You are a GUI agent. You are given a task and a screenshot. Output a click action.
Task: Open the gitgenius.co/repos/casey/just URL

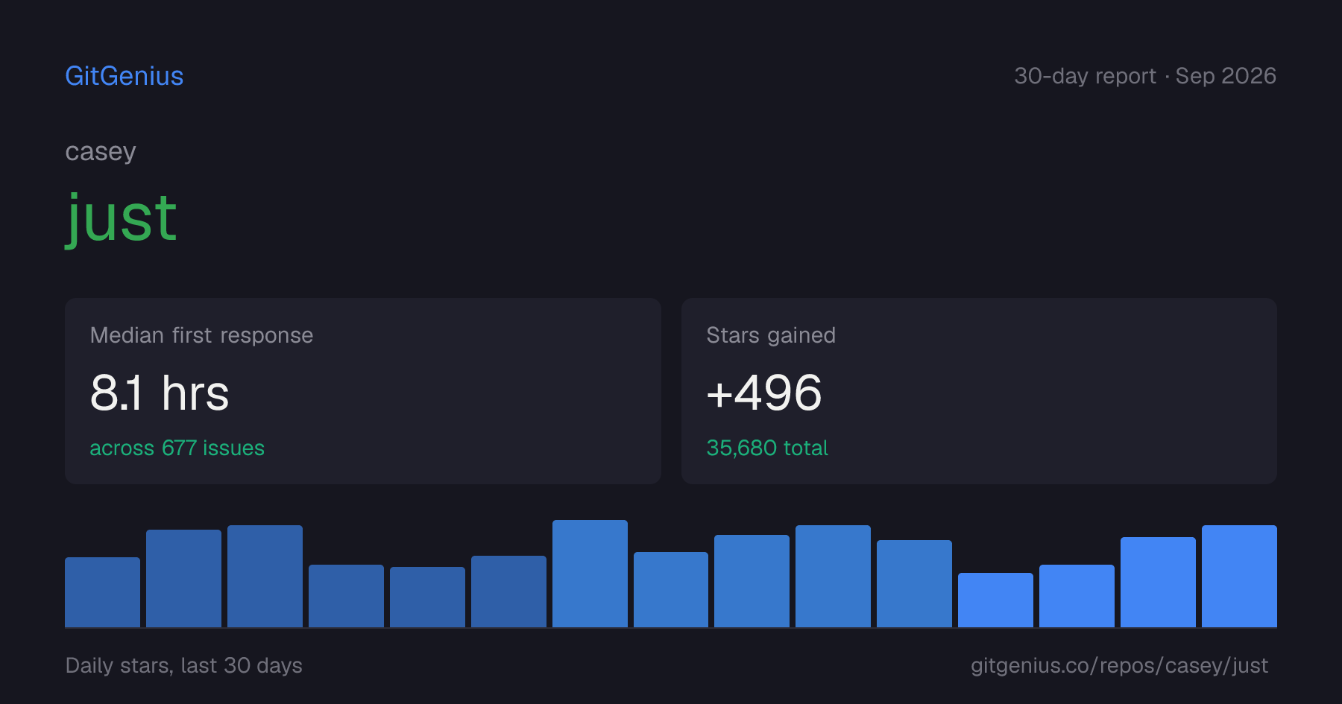pos(1119,665)
